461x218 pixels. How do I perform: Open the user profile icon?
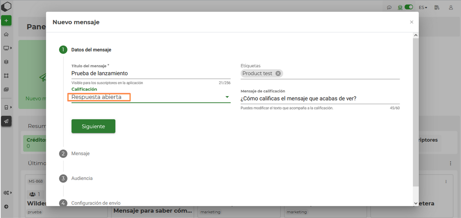pyautogui.click(x=451, y=8)
